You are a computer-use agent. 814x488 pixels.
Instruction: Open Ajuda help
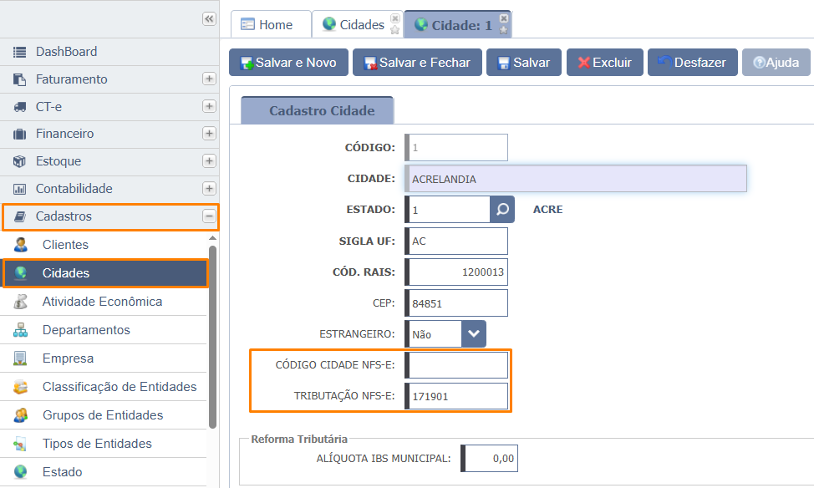[x=776, y=63]
